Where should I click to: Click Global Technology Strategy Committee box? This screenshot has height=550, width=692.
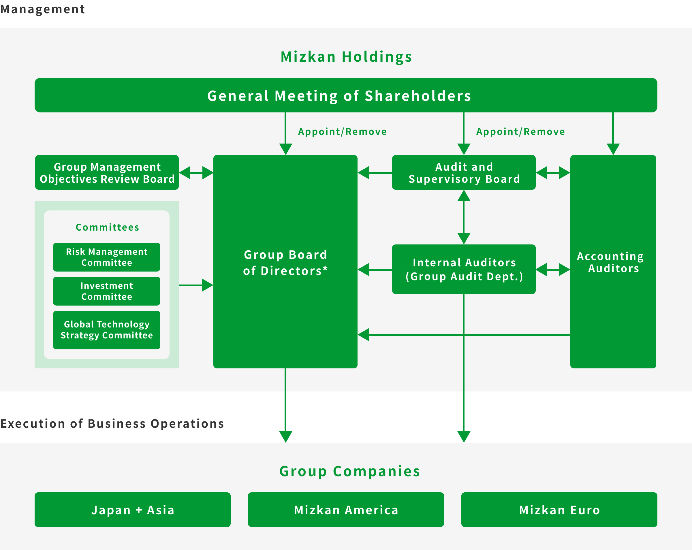pyautogui.click(x=107, y=329)
